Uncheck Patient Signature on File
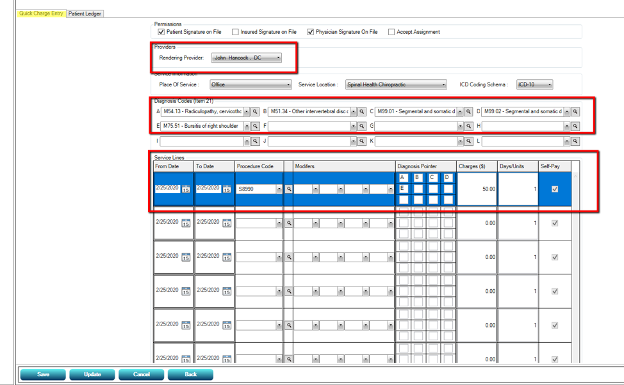Viewport: 624px width, 385px height. (x=161, y=32)
